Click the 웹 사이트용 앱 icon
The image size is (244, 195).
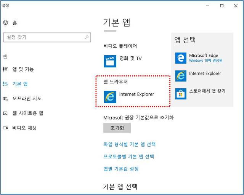5,113
